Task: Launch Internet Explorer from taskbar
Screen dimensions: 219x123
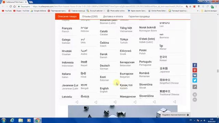Action: coord(12,120)
